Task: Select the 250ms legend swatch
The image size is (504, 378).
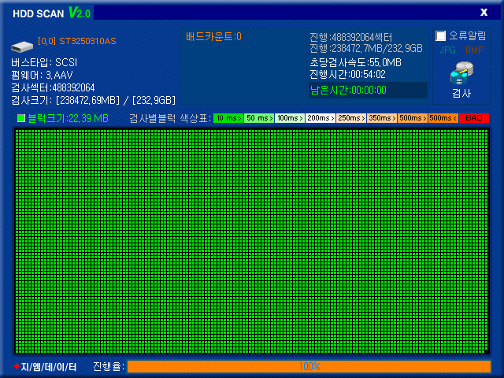Action: pyautogui.click(x=351, y=118)
